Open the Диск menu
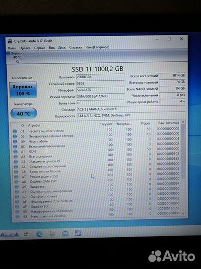This screenshot has height=269, width=201. pos(62,47)
